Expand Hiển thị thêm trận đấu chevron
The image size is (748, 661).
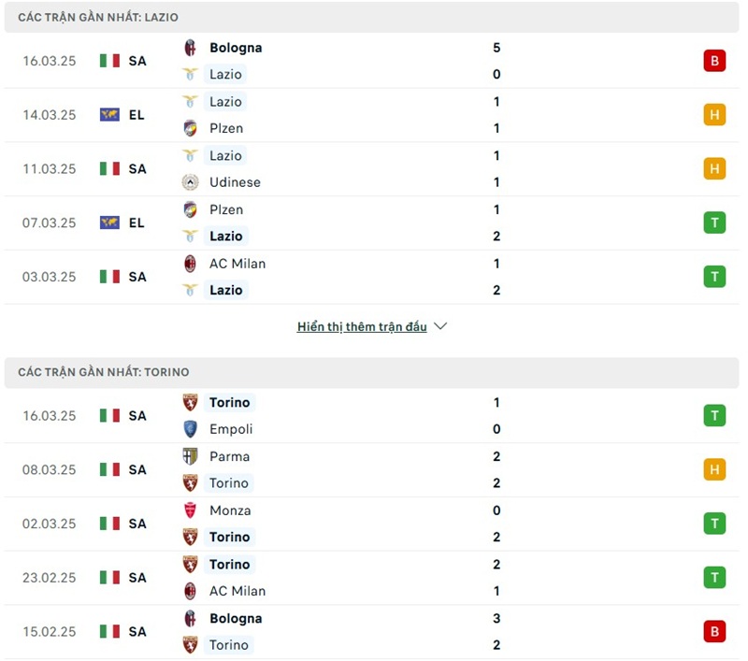pyautogui.click(x=439, y=326)
